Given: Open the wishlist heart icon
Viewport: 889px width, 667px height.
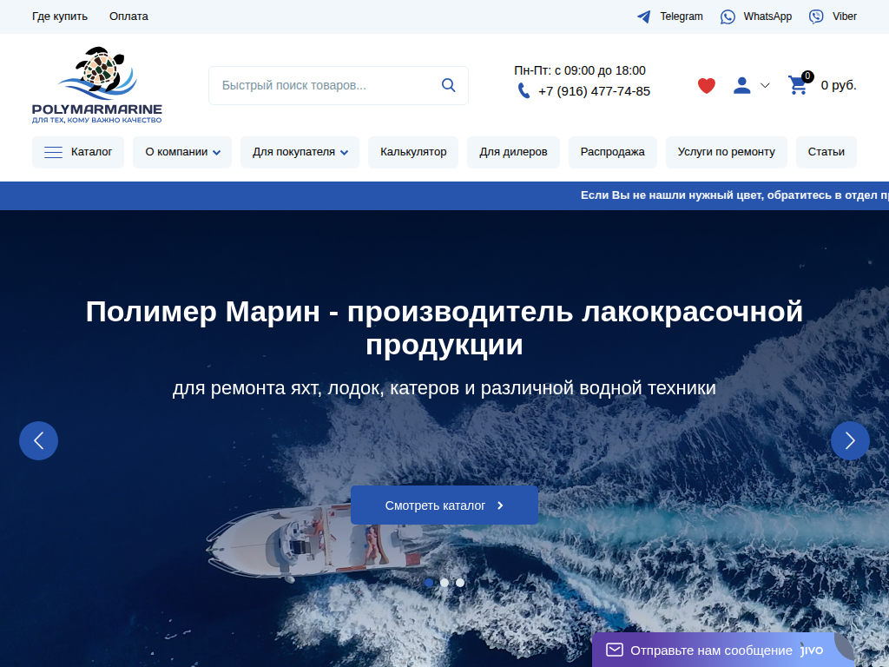Looking at the screenshot, I should point(706,85).
